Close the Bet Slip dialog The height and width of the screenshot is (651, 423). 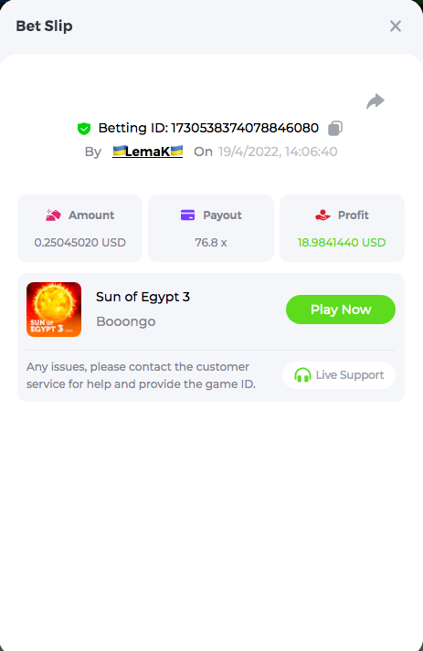[x=396, y=26]
